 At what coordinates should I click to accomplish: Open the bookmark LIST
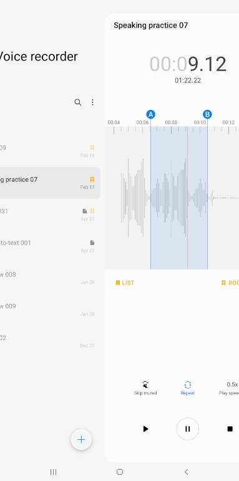click(x=125, y=283)
